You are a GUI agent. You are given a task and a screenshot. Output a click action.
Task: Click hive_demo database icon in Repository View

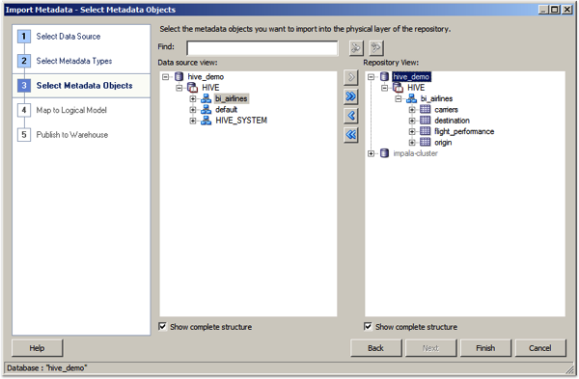[x=384, y=77]
